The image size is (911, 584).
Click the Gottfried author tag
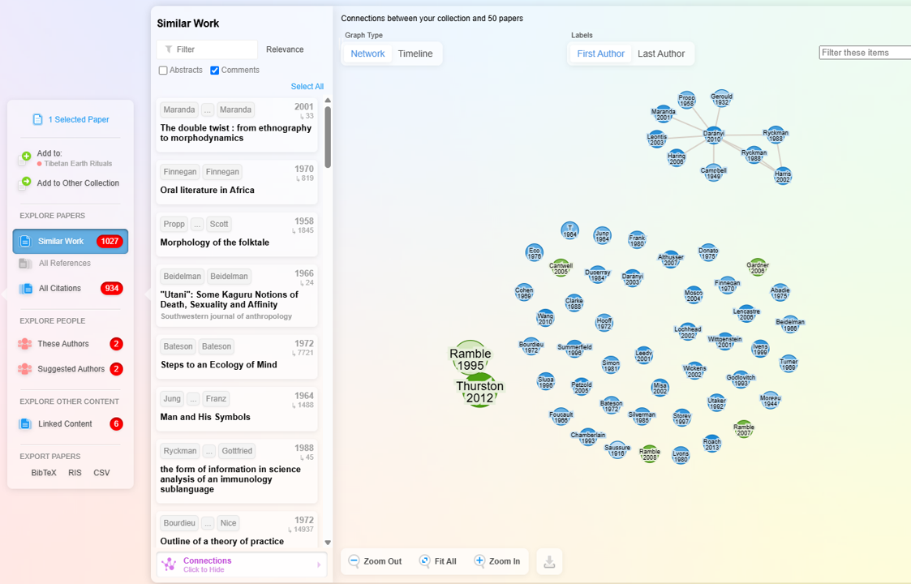pos(237,451)
